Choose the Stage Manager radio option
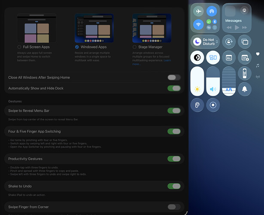This screenshot has height=215, width=264. click(135, 46)
